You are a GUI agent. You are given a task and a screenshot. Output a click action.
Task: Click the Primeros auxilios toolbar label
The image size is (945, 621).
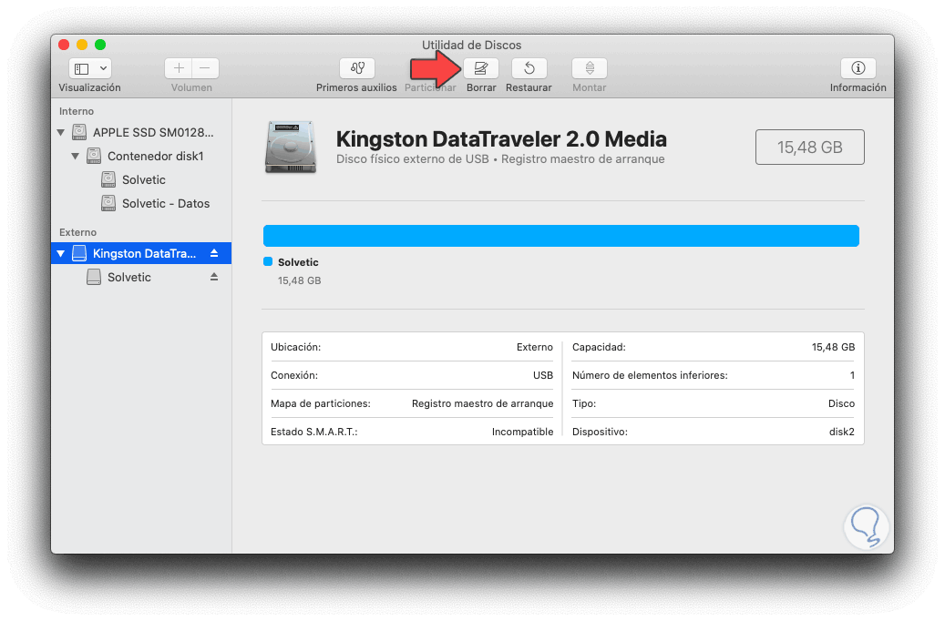tap(357, 87)
